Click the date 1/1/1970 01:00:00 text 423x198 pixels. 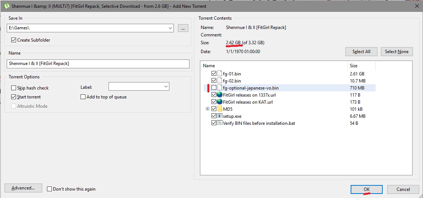(x=243, y=51)
